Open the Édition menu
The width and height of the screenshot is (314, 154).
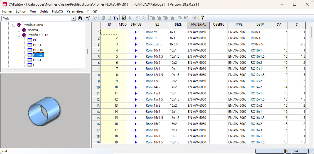click(x=21, y=11)
